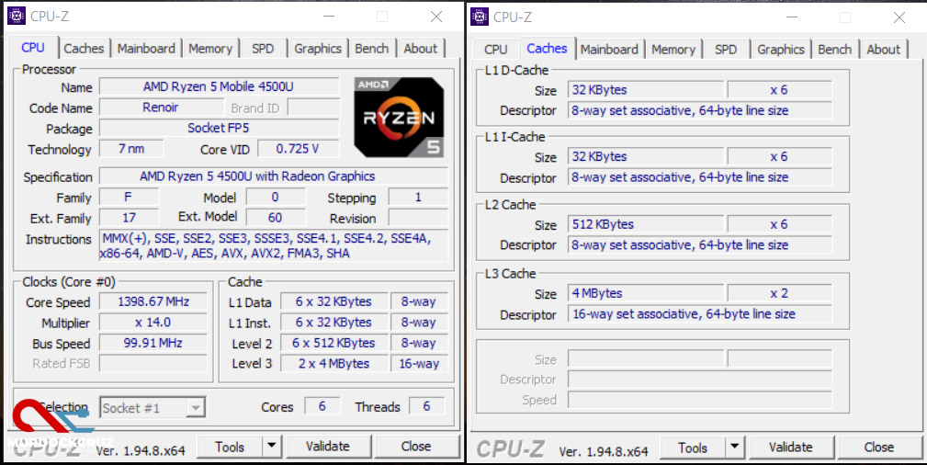
Task: Click the L2 Cache descriptor field
Action: [x=700, y=245]
